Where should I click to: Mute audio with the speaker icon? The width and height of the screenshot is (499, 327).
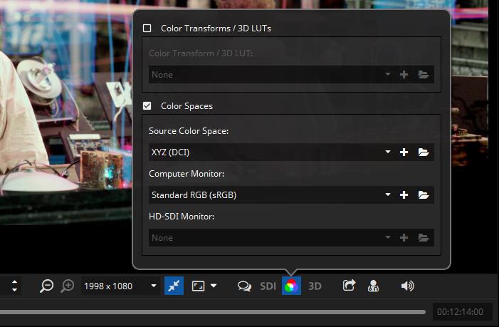pyautogui.click(x=407, y=286)
